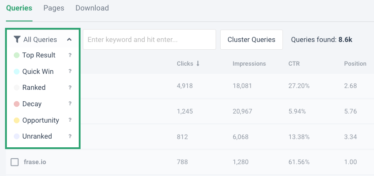Viewport: 374px width, 176px height.
Task: Focus the keyword search input field
Action: pos(150,39)
